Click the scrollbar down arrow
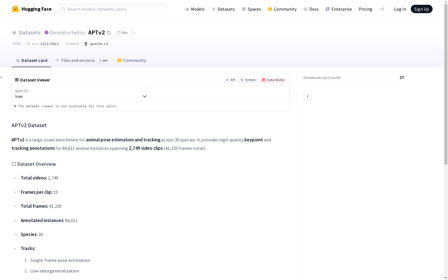Screen dimensions: 448x280 click(x=446, y=278)
